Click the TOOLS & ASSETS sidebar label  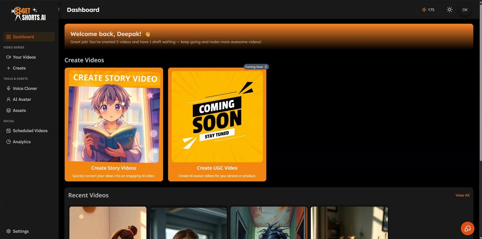tap(16, 79)
